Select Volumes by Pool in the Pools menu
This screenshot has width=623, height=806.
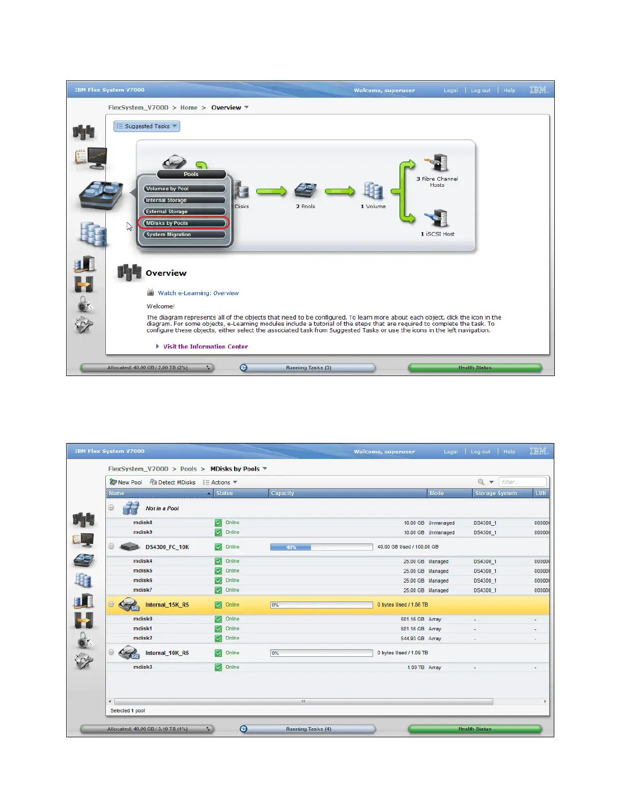tap(184, 189)
